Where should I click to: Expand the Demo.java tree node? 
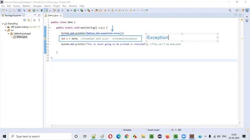coord(11,37)
